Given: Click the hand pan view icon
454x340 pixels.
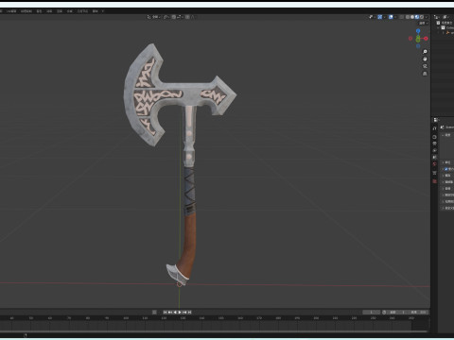Looking at the screenshot, I should (425, 59).
